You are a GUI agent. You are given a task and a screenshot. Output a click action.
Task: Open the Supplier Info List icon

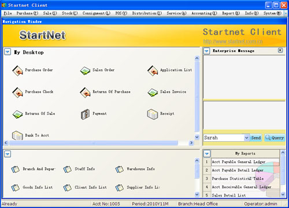pos(119,188)
